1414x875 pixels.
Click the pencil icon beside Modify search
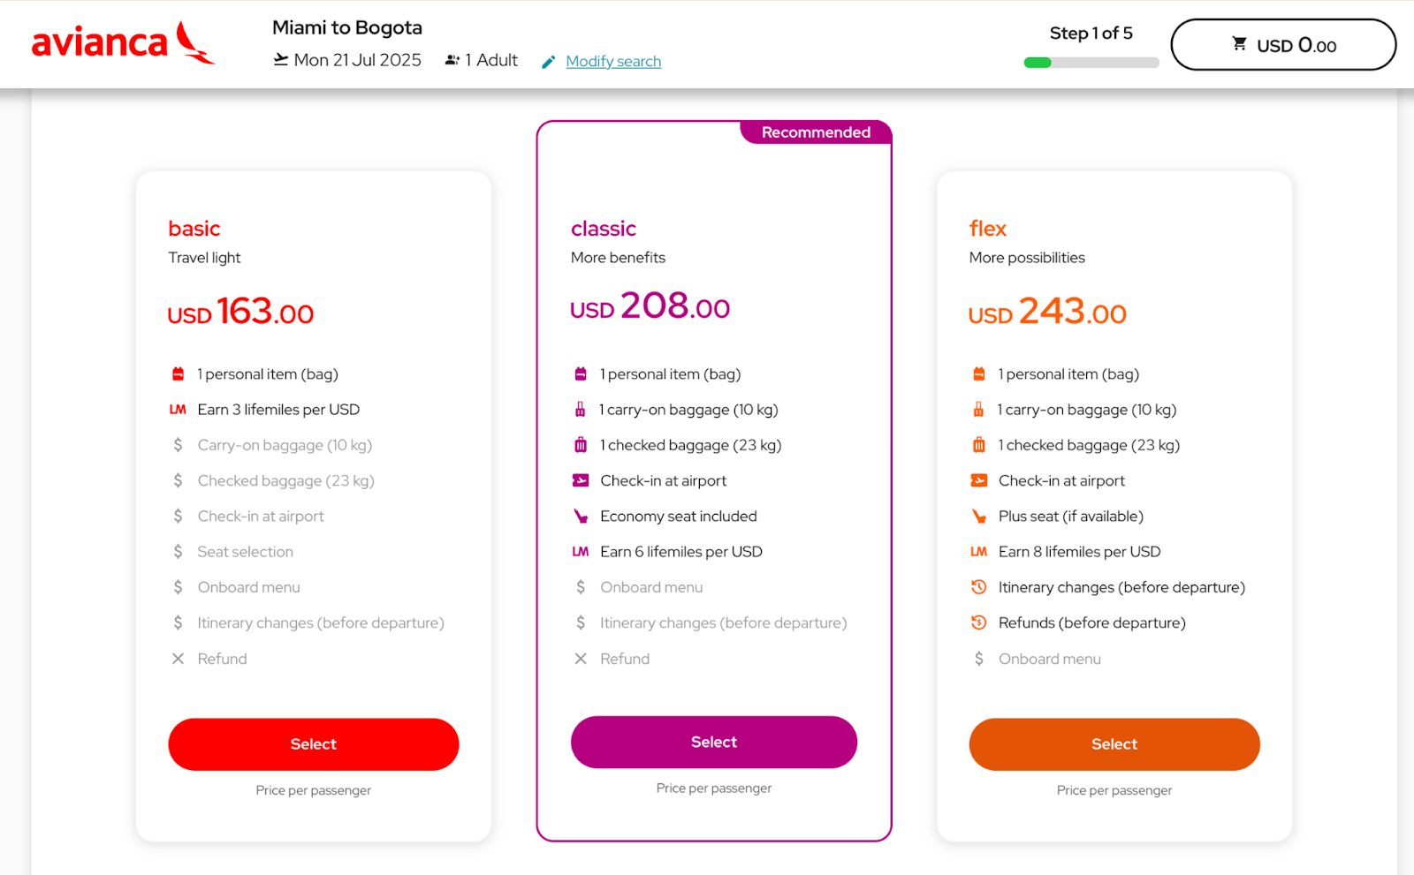coord(549,62)
